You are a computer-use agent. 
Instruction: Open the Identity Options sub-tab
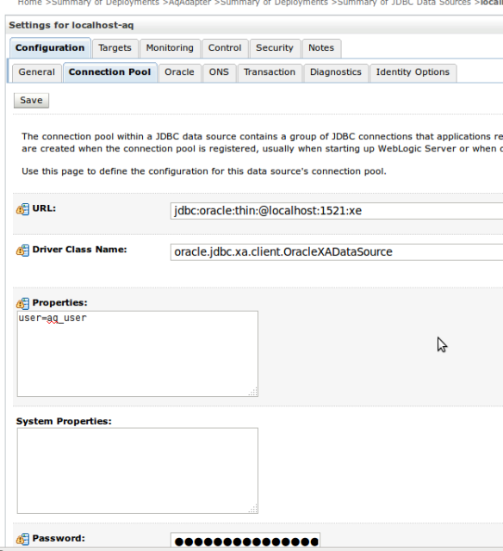click(413, 72)
